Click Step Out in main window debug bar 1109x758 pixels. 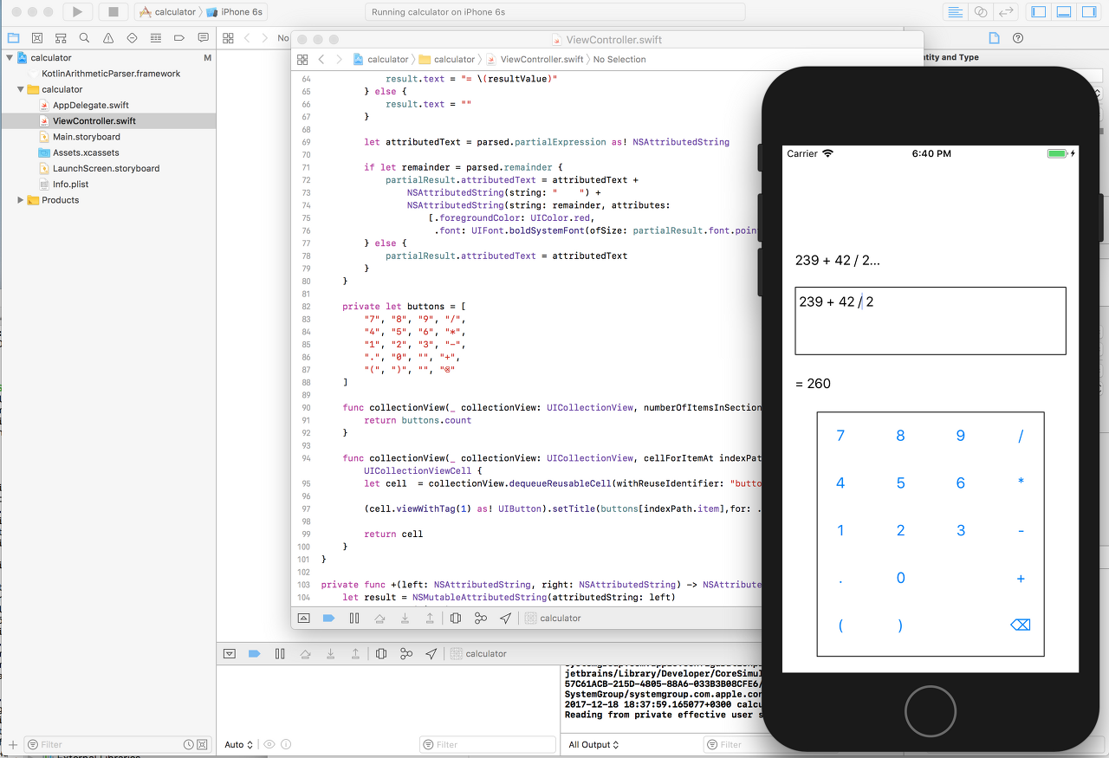355,654
